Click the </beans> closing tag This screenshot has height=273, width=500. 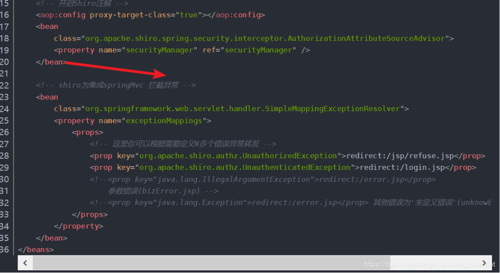[36, 249]
